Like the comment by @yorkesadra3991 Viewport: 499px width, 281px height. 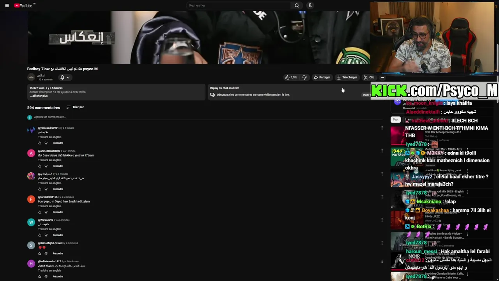(x=39, y=143)
